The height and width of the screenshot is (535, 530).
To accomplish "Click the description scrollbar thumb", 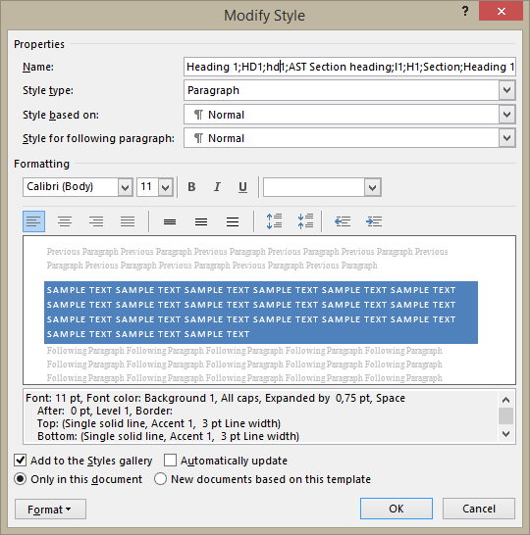I will click(x=505, y=415).
